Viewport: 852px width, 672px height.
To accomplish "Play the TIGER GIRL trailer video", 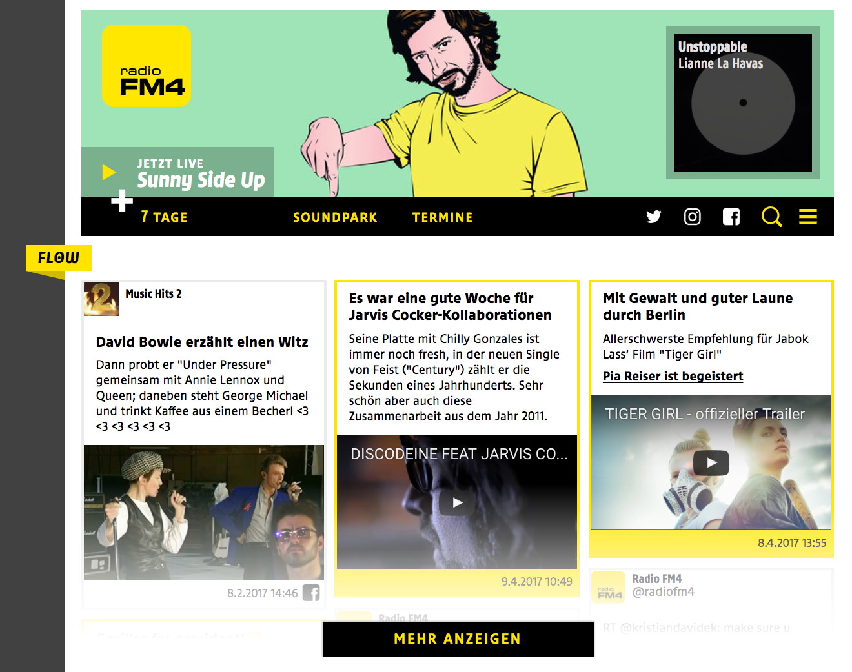I will (711, 462).
